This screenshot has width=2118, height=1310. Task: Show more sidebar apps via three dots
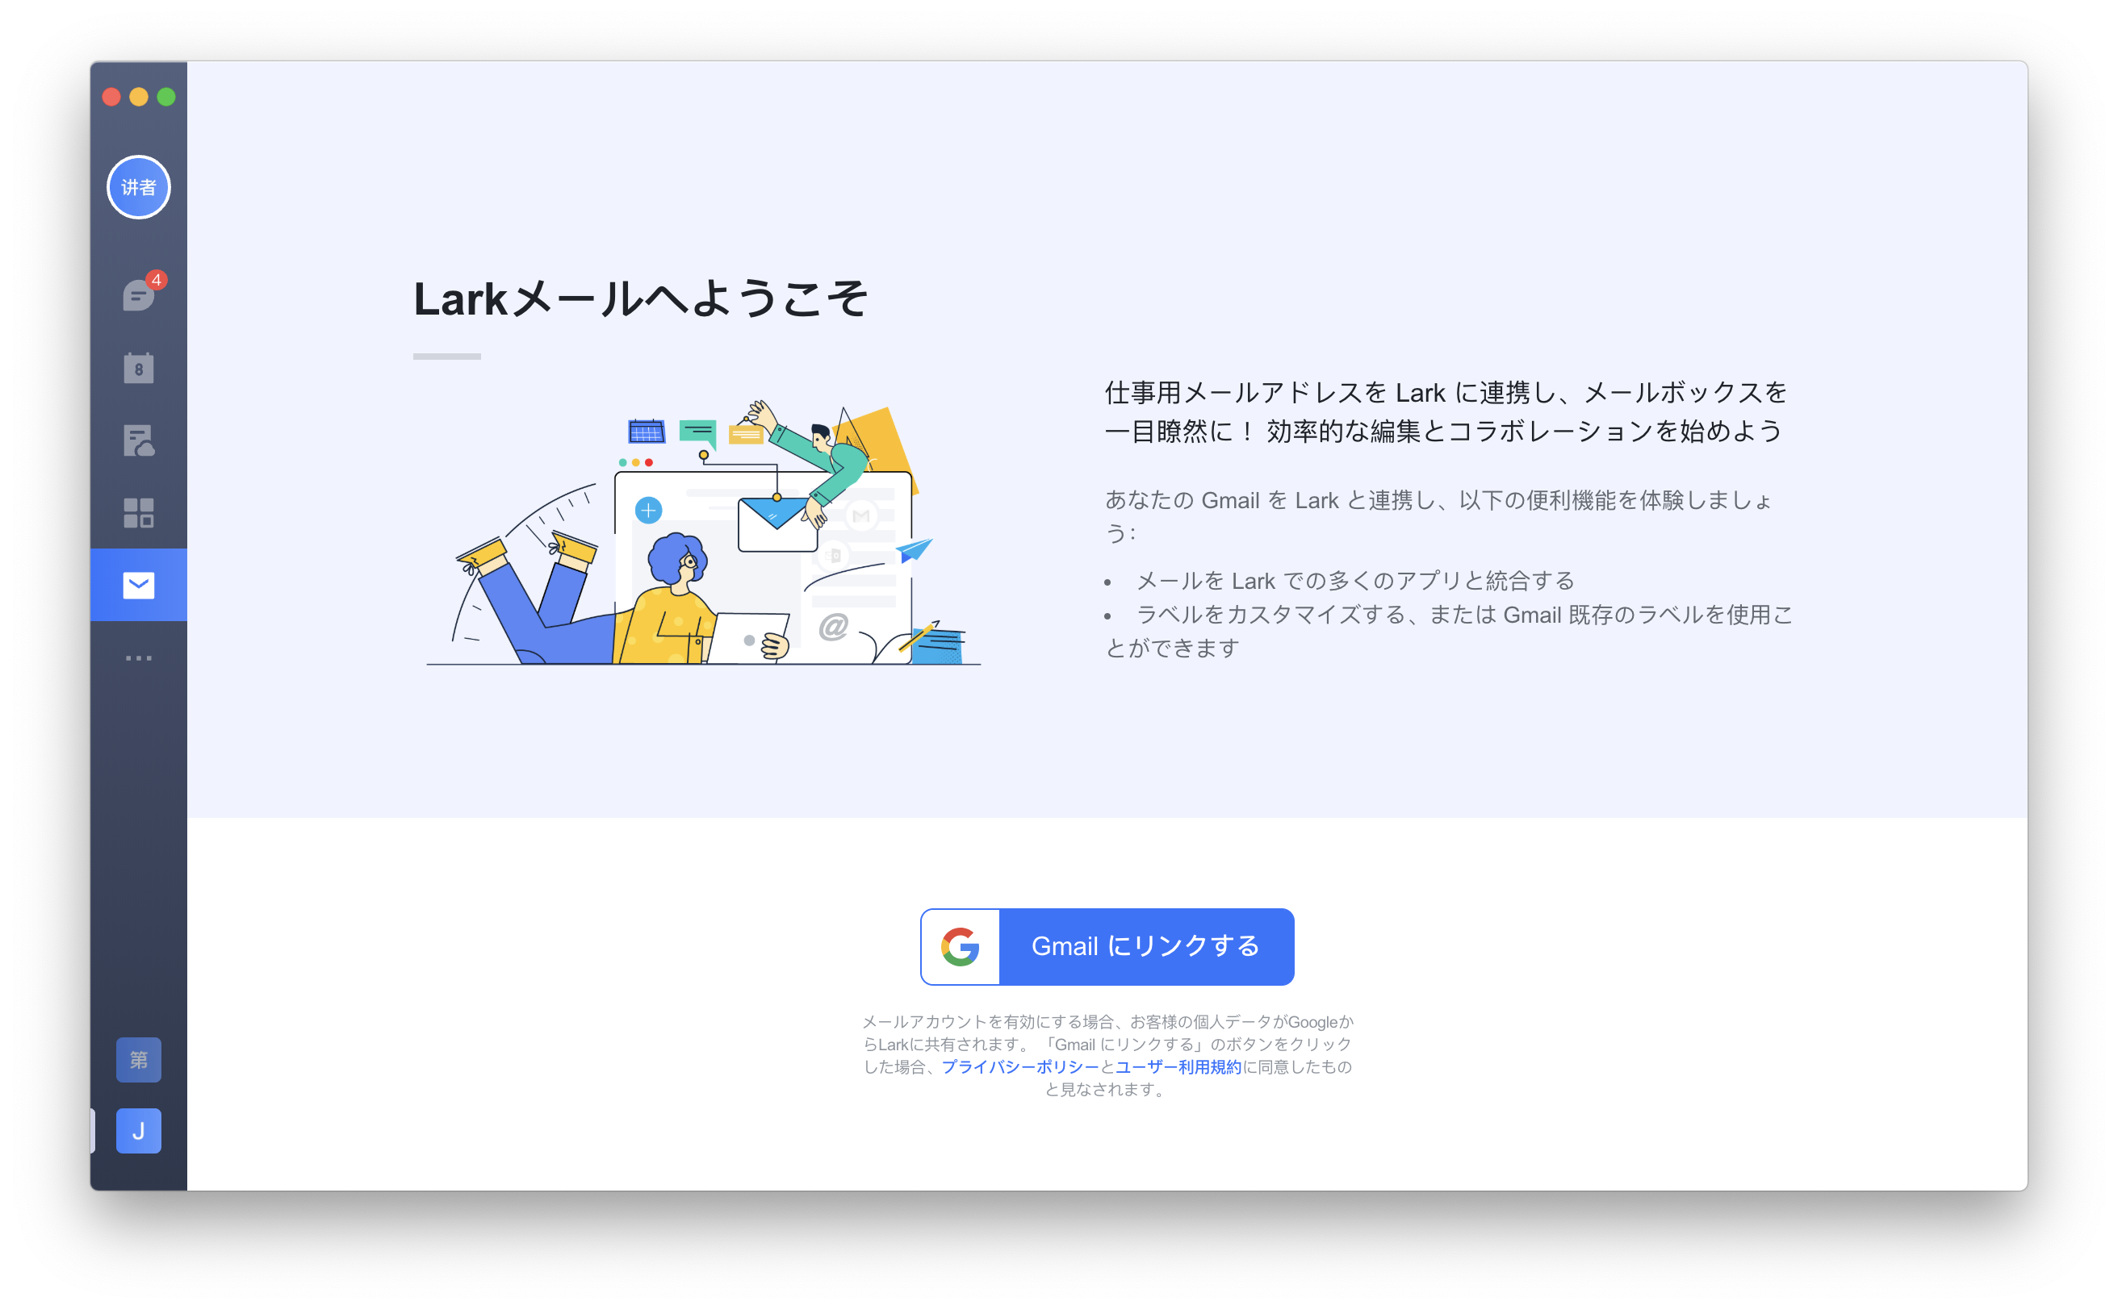(x=139, y=658)
